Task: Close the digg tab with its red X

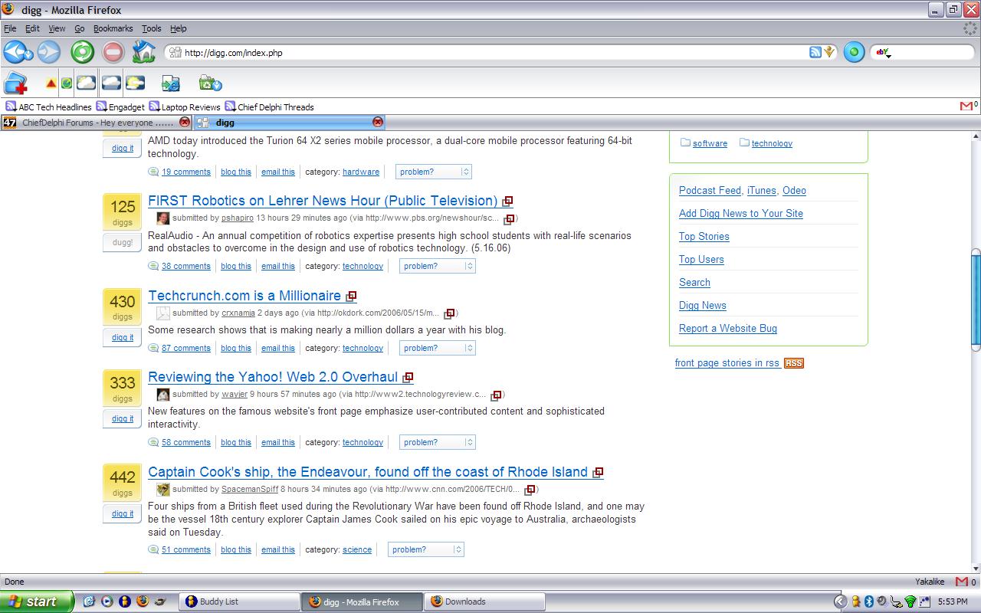Action: click(x=378, y=122)
